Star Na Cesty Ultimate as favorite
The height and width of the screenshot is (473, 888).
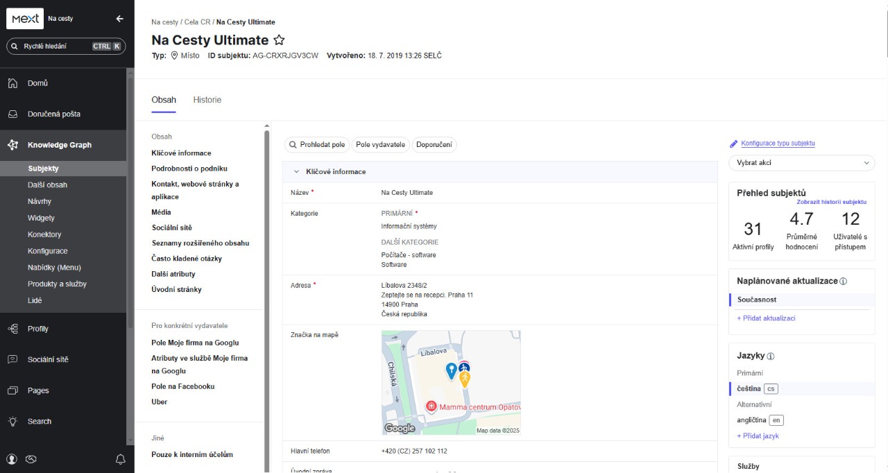tap(279, 40)
